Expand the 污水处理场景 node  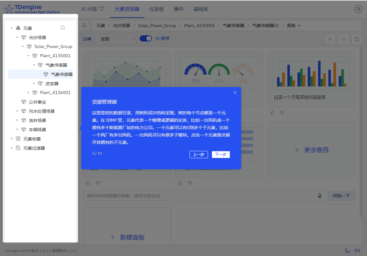pos(17,111)
